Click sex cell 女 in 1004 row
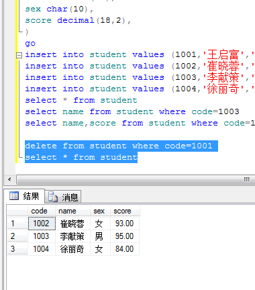This screenshot has height=290, width=255. (100, 249)
